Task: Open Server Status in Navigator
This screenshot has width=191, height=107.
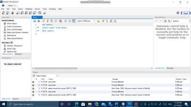Action: [x=12, y=23]
